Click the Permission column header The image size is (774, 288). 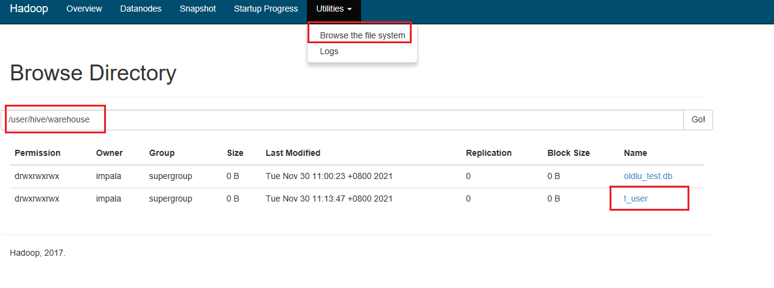pyautogui.click(x=38, y=153)
